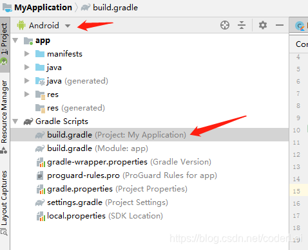The width and height of the screenshot is (308, 250).
Task: Expand the manifests folder
Action: click(x=27, y=54)
